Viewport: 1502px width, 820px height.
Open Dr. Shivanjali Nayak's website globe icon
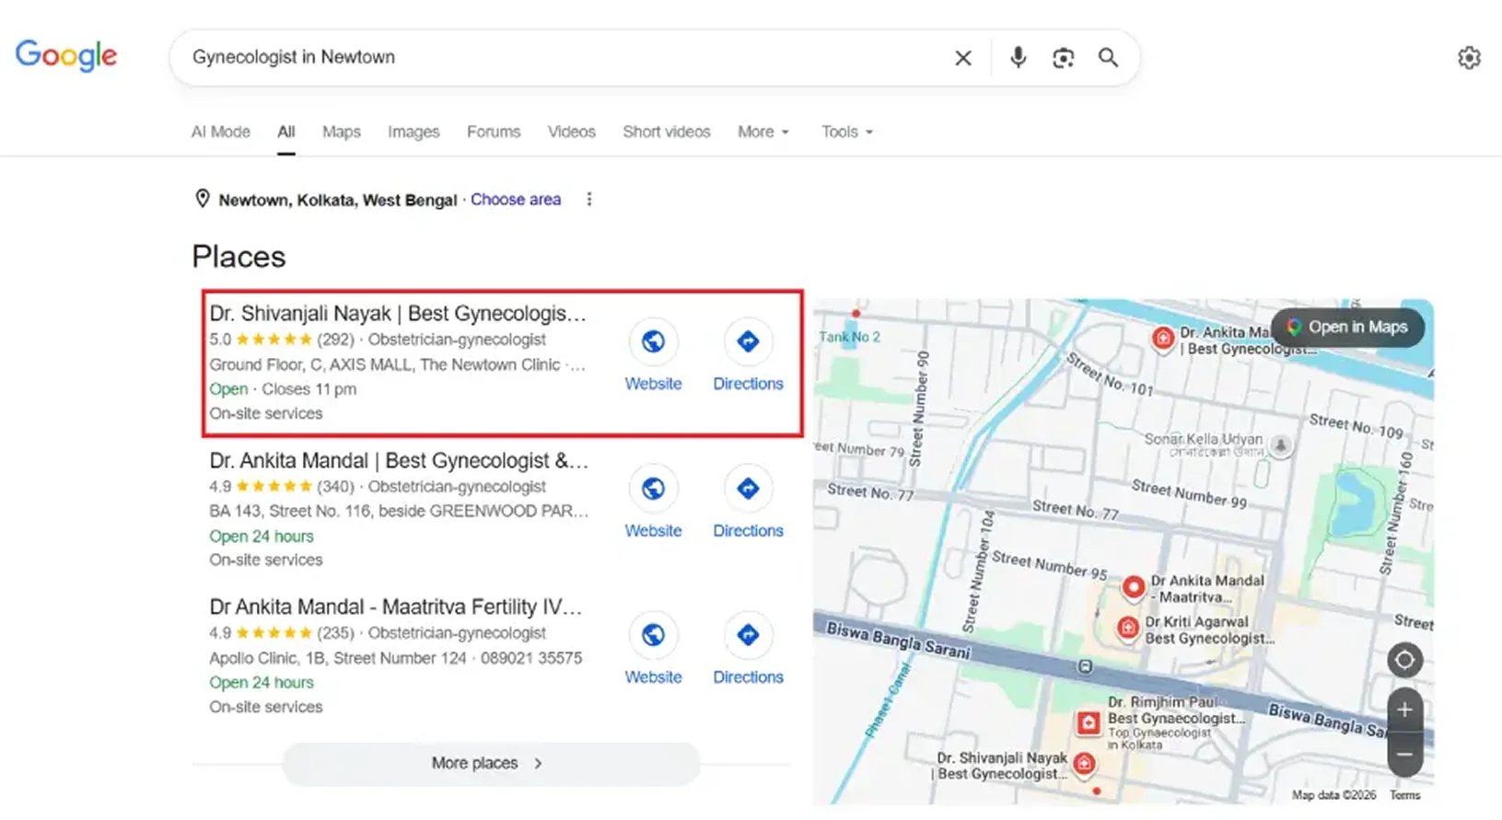(x=653, y=341)
